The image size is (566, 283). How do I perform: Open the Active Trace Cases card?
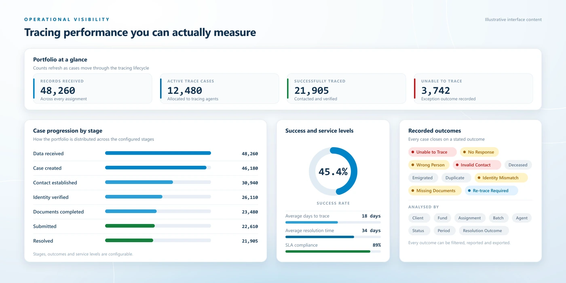[x=220, y=89]
